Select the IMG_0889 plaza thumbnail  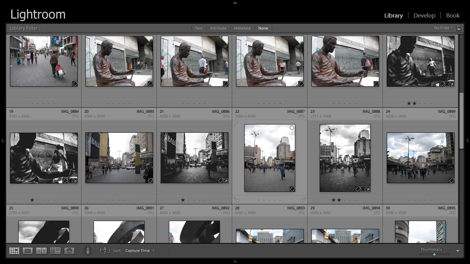coord(420,158)
